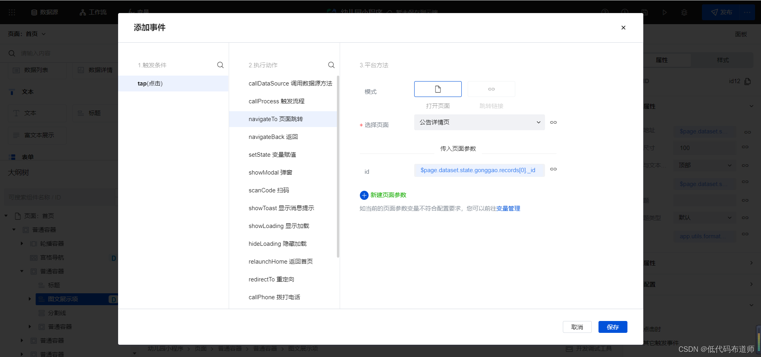Click 面板 button in right header
The image size is (761, 357).
[741, 34]
